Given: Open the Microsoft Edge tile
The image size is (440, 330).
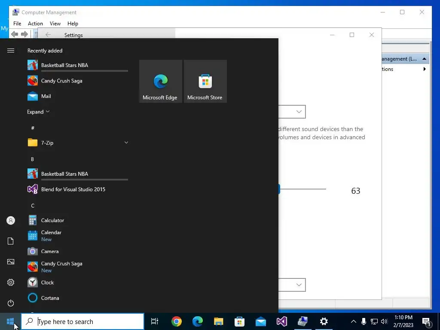Looking at the screenshot, I should (161, 81).
